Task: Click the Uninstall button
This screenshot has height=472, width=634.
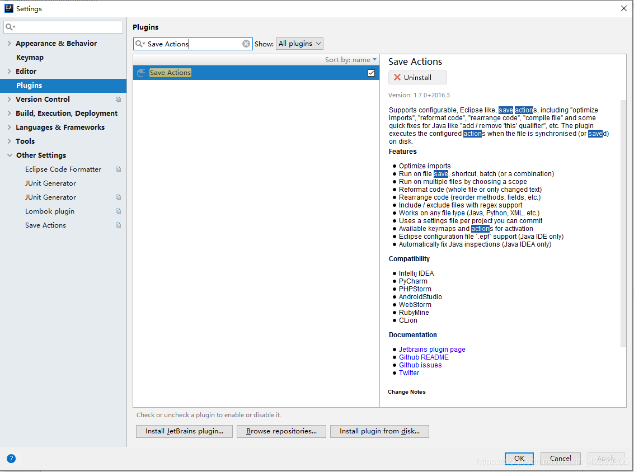Action: [417, 77]
